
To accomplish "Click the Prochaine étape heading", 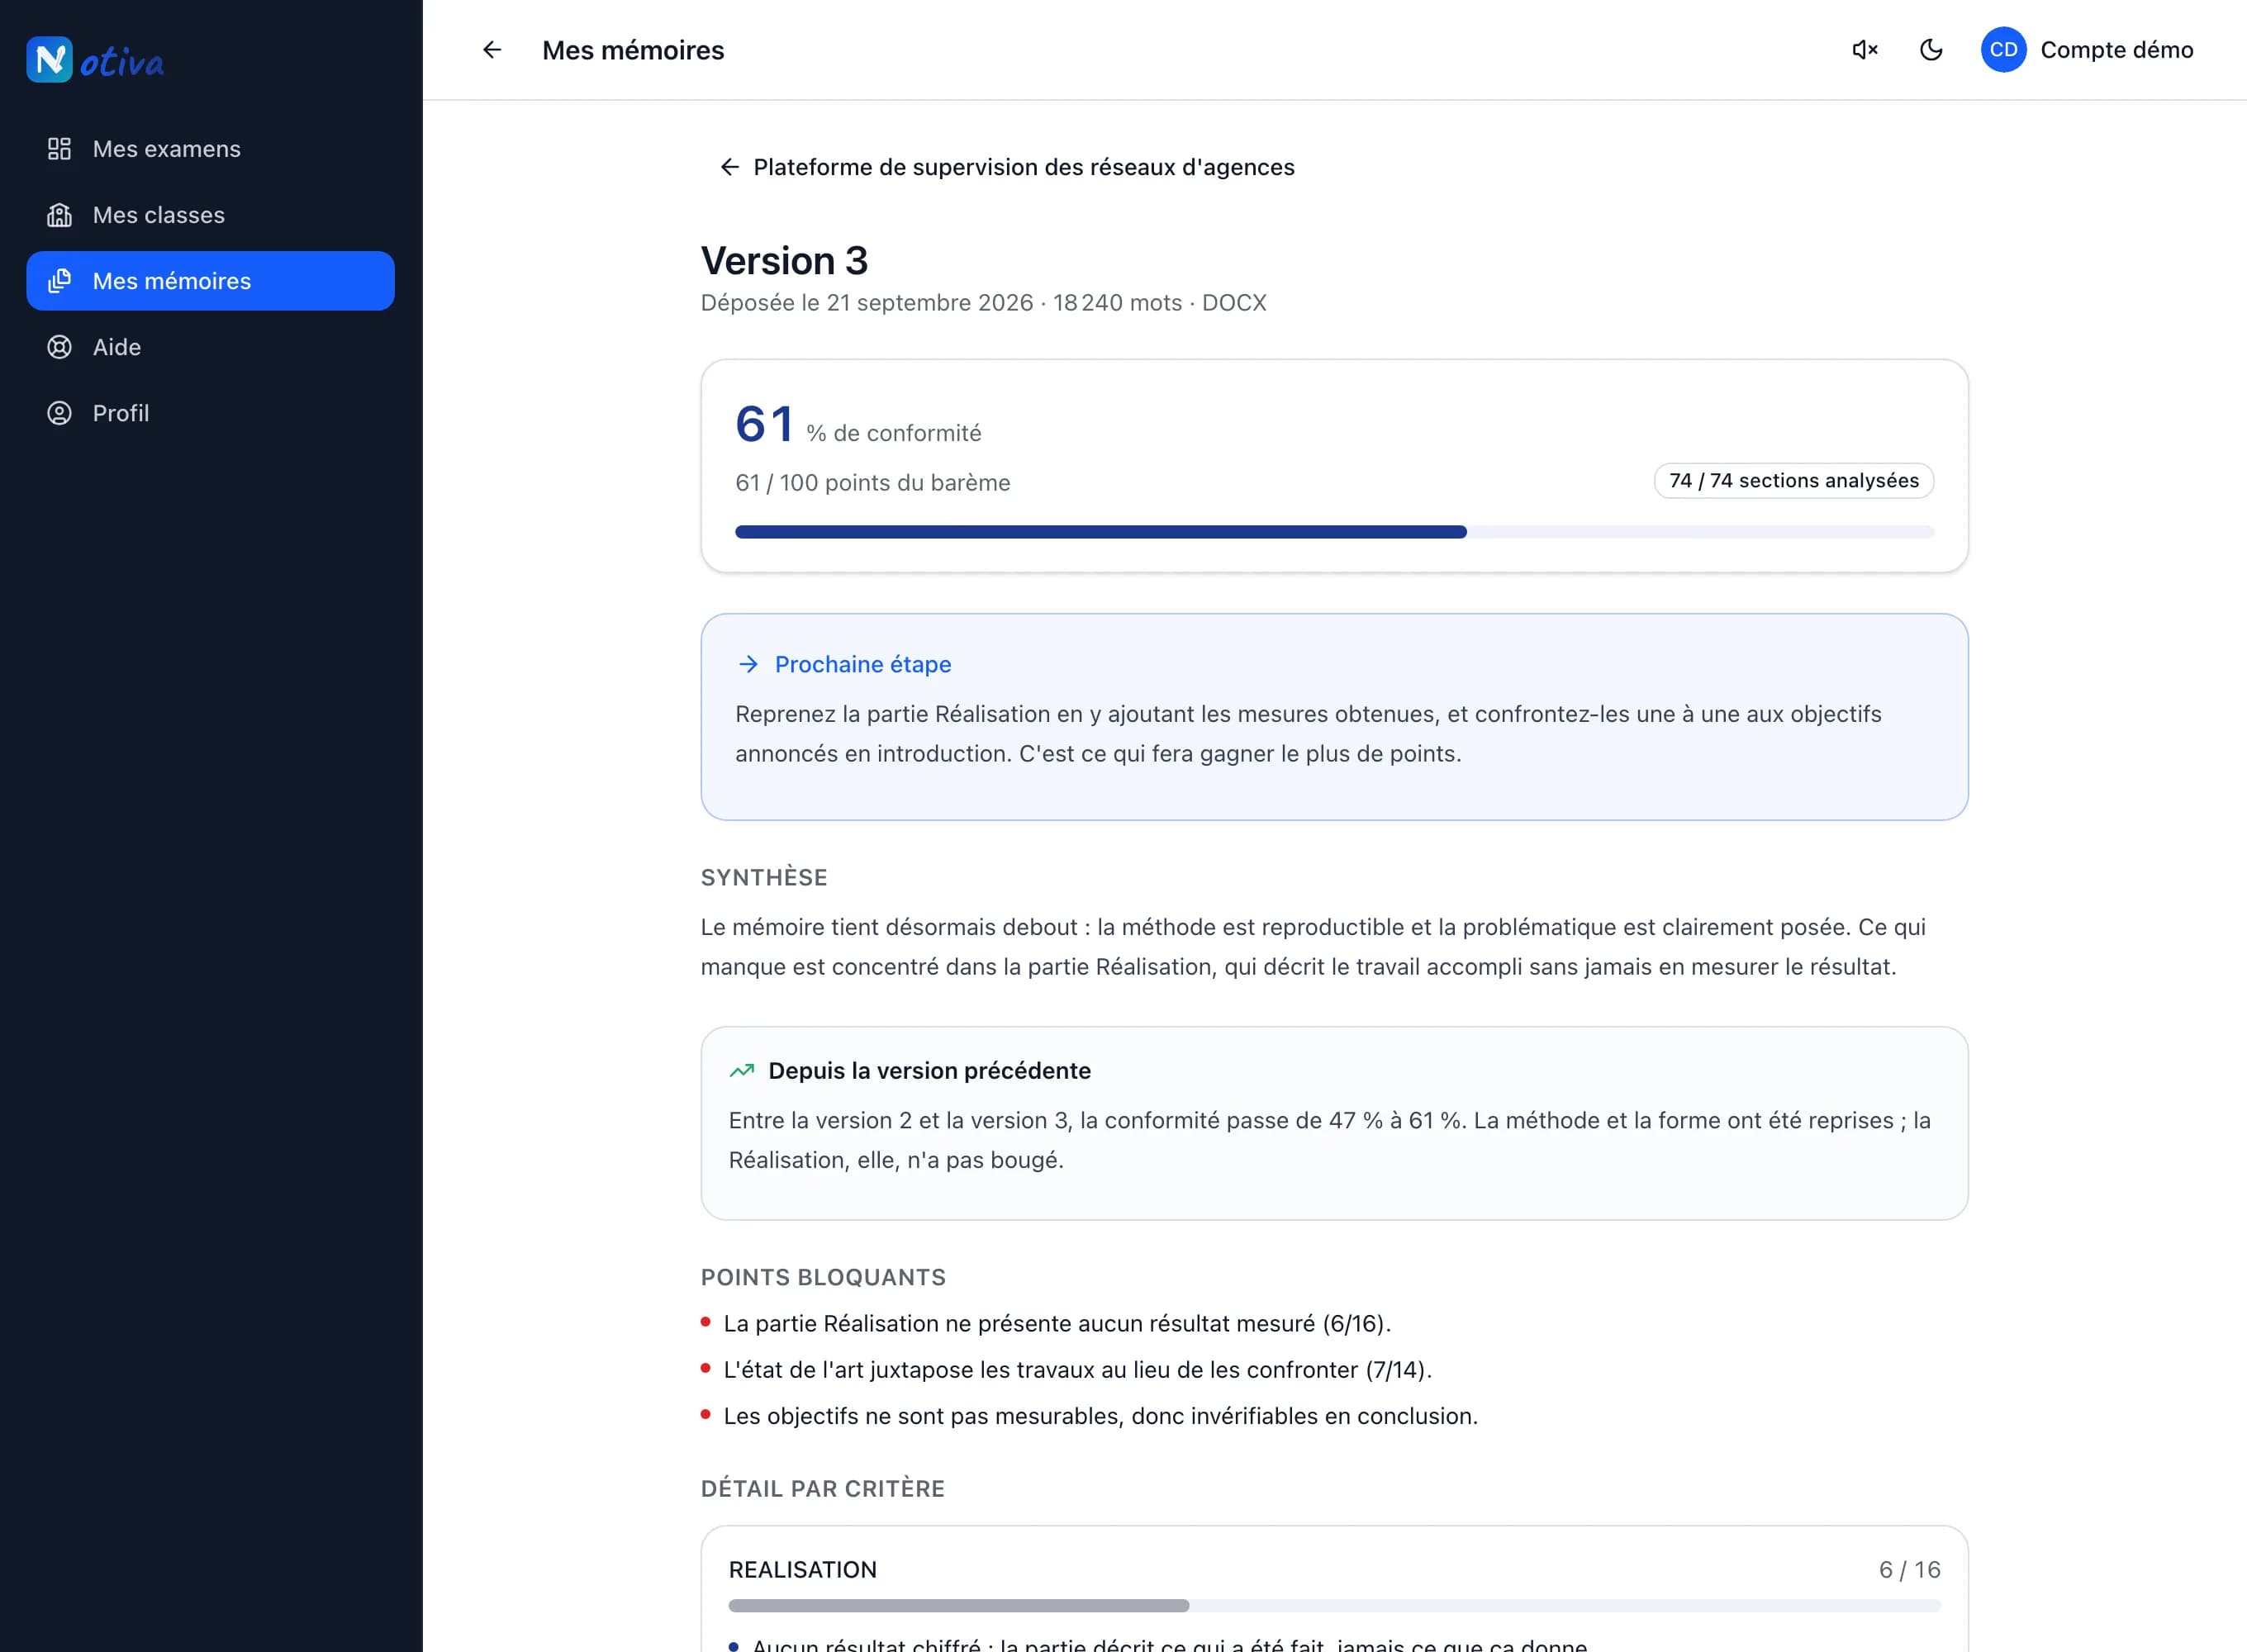I will coord(862,664).
